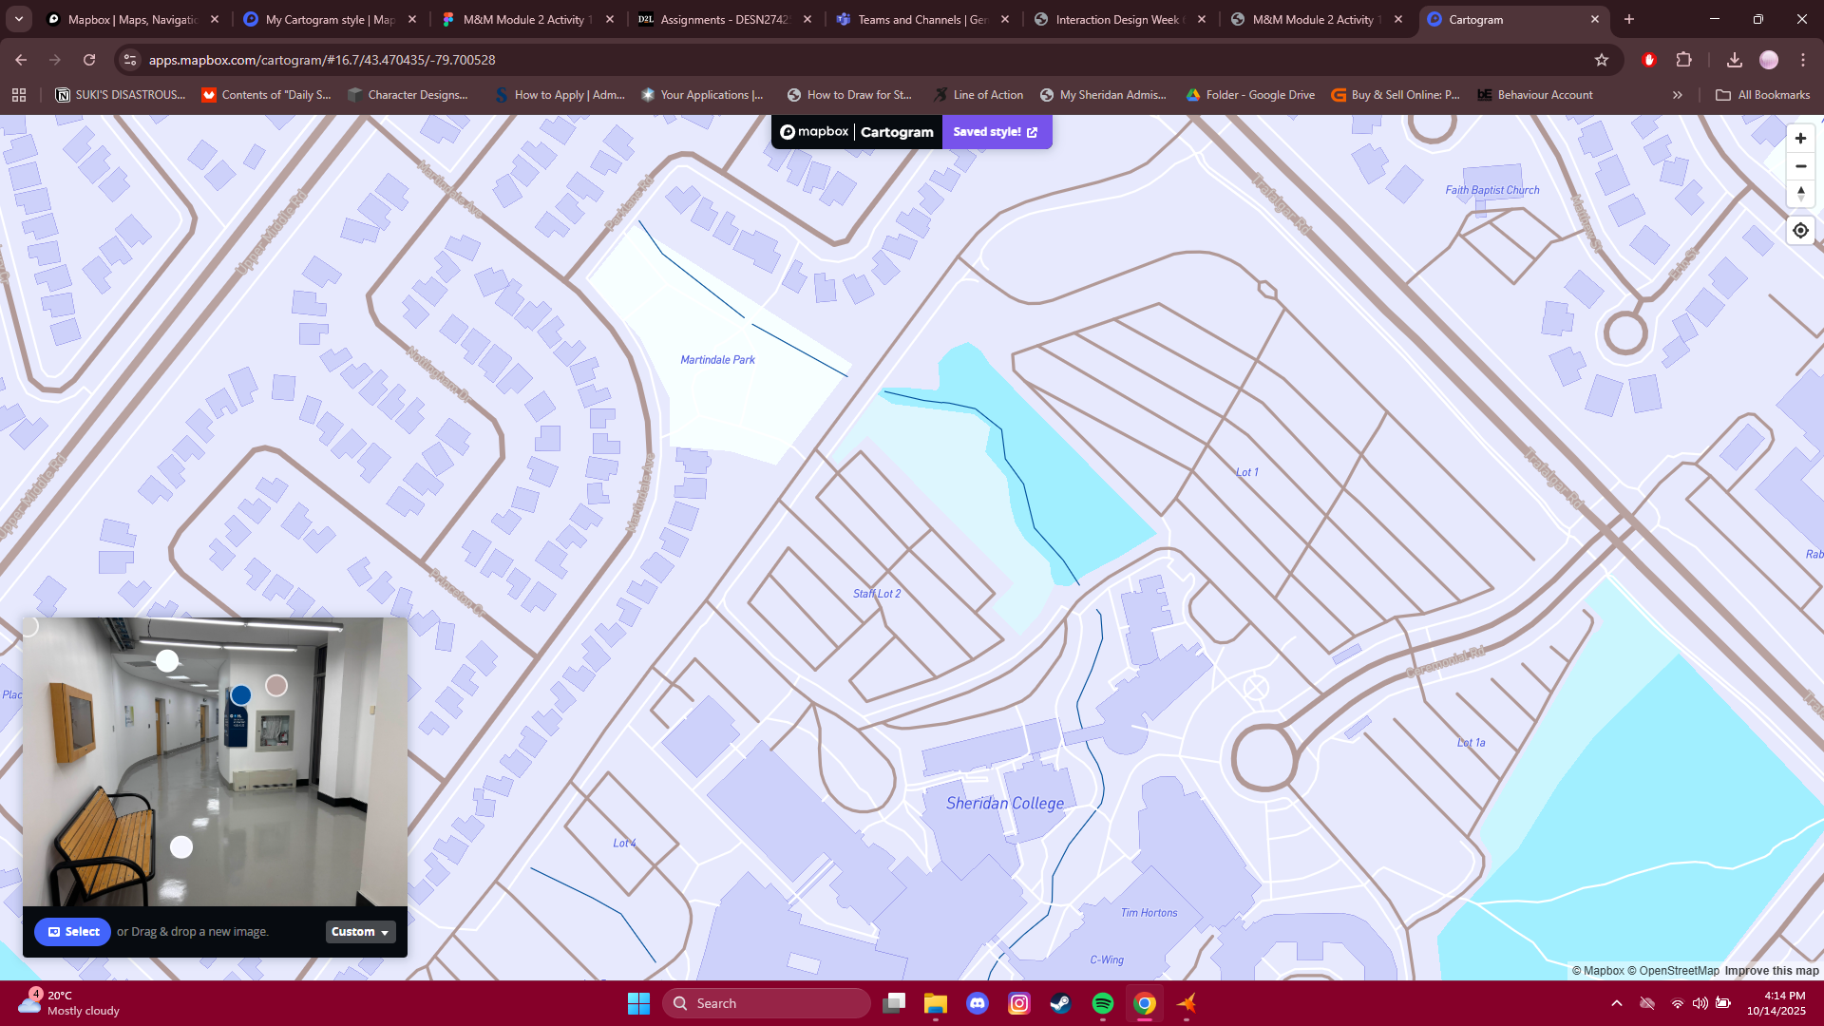Switch to Interaction Design Week tab
The height and width of the screenshot is (1026, 1824).
point(1116,19)
